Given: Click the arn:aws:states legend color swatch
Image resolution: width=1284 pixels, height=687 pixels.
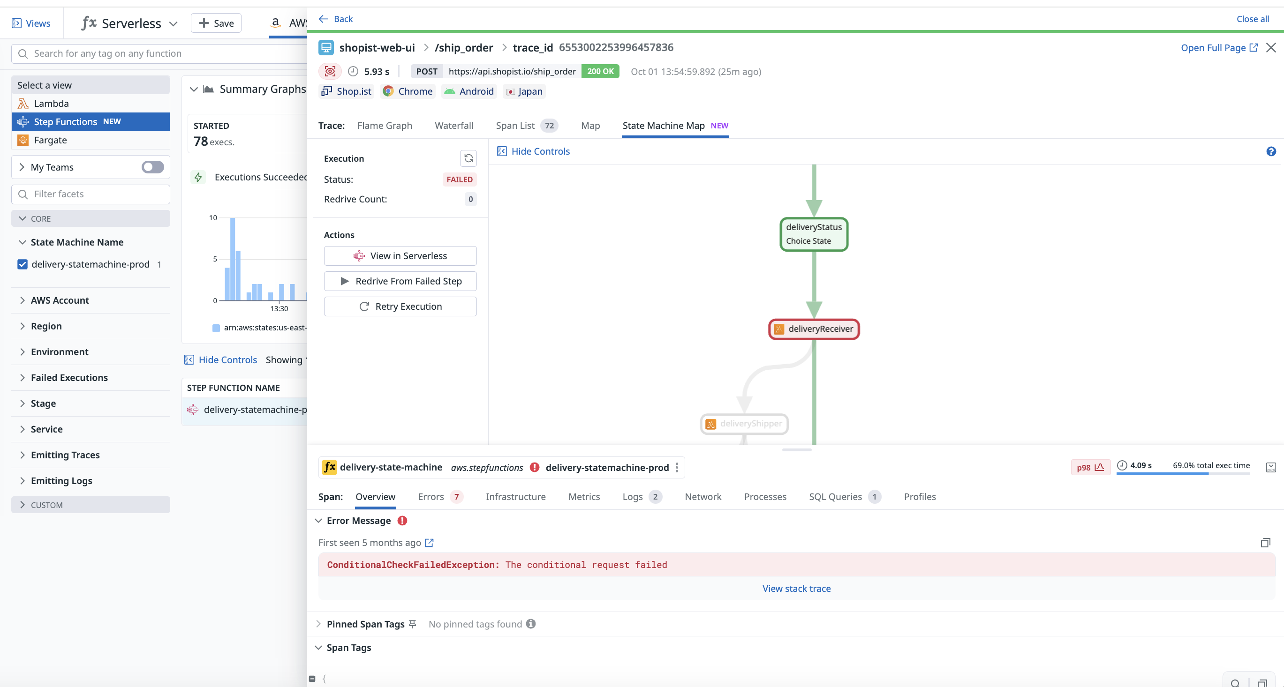Looking at the screenshot, I should coord(216,328).
